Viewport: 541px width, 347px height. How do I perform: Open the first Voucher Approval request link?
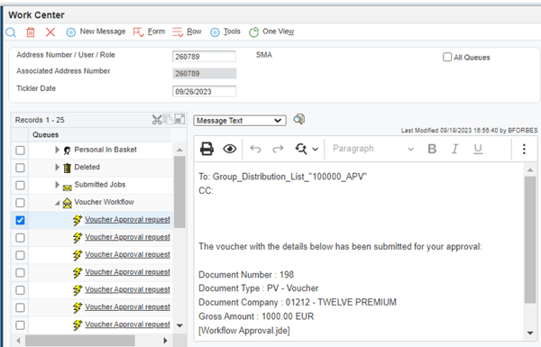pyautogui.click(x=127, y=219)
